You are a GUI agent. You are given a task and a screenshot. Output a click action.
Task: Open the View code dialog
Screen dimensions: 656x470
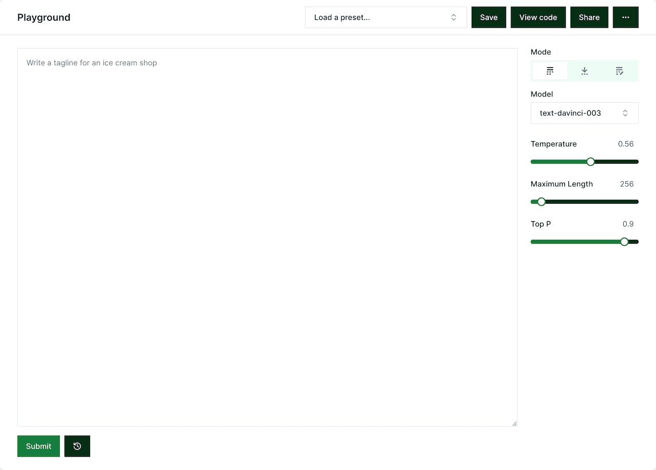coord(538,17)
